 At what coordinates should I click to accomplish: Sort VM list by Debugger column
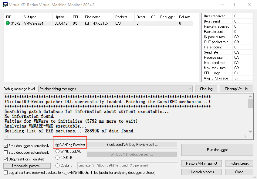167,17
